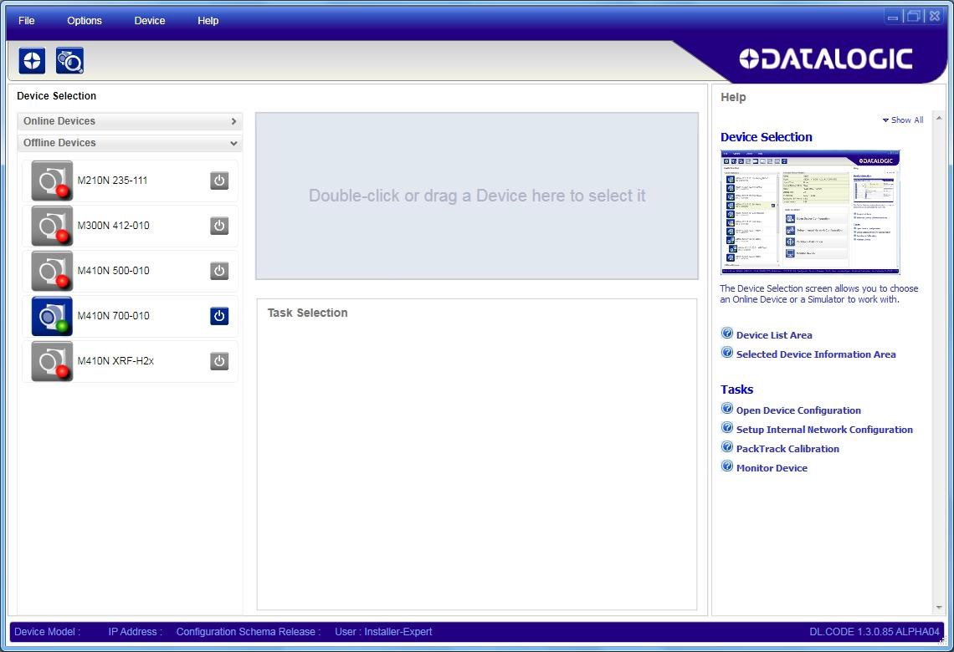Follow the Setup Internal Network Configuration link
954x652 pixels.
pos(824,430)
